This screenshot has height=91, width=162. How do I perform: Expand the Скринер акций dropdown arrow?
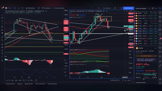tap(15, 84)
